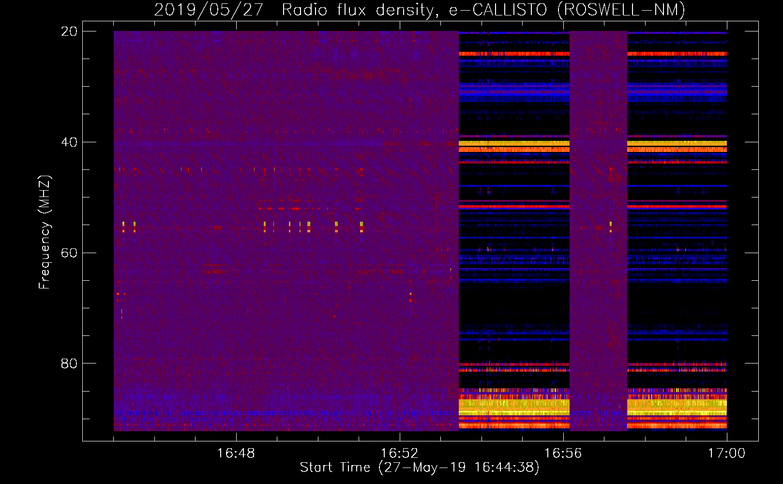Click the 'Start Time (27-May-19 16:44:38)' axis label
The width and height of the screenshot is (783, 484).
(420, 468)
